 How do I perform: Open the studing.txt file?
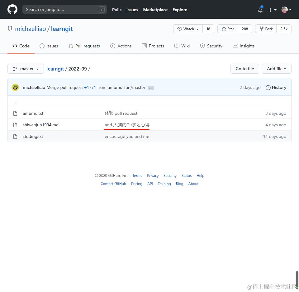pos(33,137)
